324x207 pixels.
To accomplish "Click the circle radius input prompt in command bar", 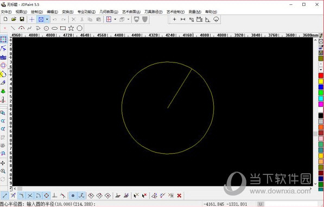I will [x=48, y=204].
